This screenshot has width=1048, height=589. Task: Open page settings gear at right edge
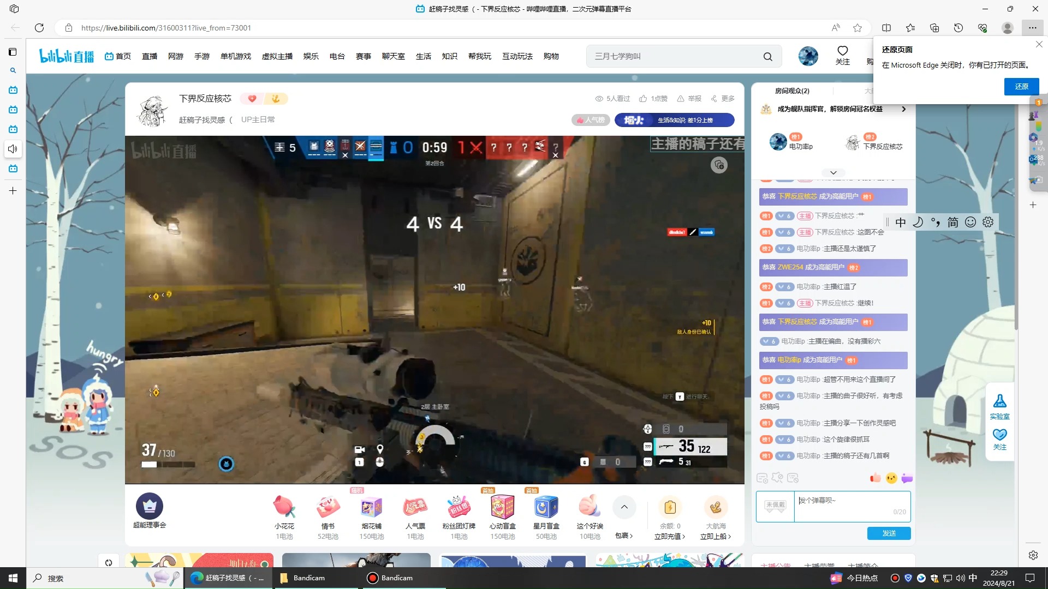[1033, 555]
